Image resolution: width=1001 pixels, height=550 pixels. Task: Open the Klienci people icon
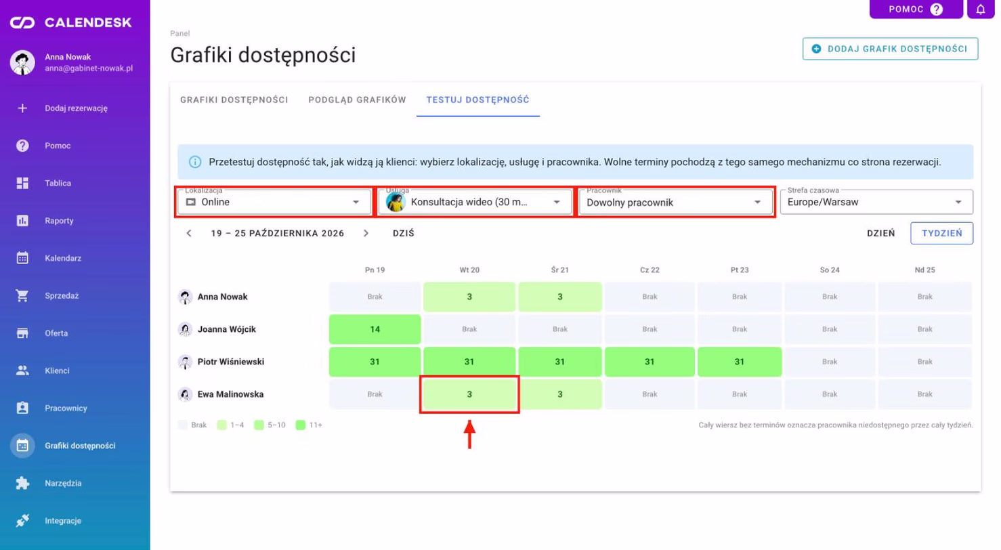[x=22, y=371]
